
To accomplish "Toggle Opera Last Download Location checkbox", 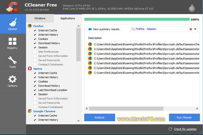I will 35,90.
